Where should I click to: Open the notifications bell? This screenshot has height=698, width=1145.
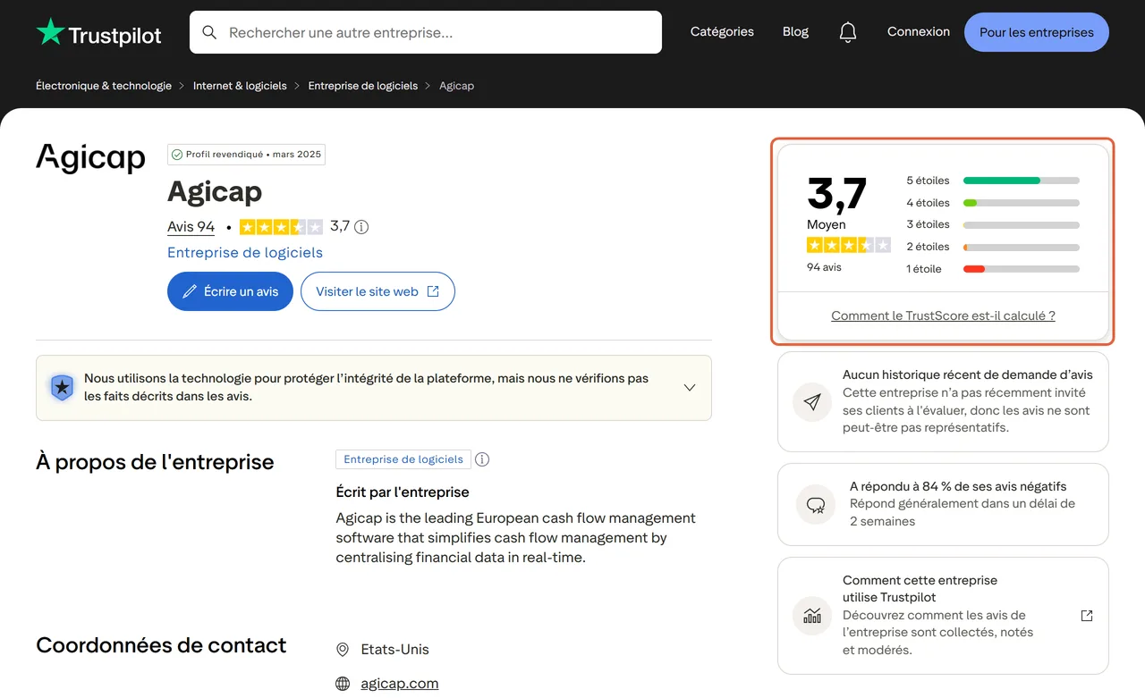coord(848,32)
